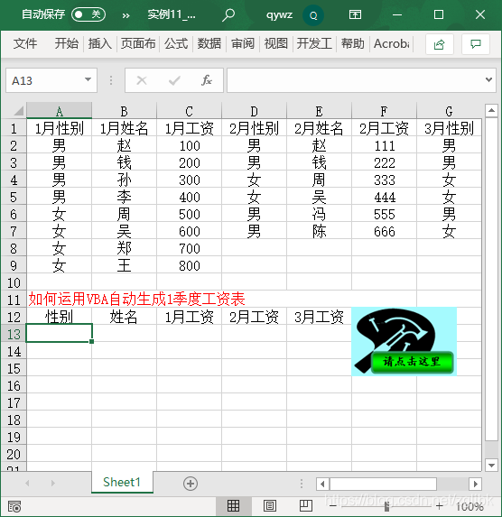Click horizontal scrollbar right arrow

[x=475, y=484]
